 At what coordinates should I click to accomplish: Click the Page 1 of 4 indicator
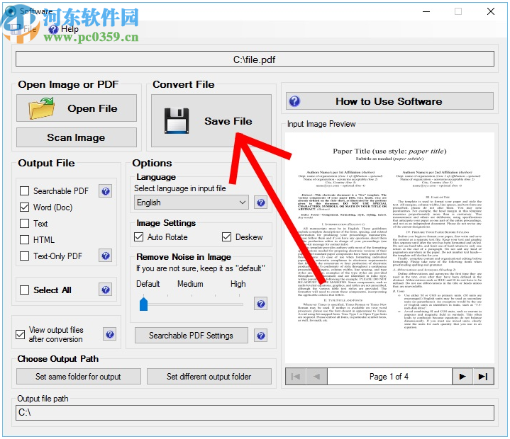click(389, 377)
